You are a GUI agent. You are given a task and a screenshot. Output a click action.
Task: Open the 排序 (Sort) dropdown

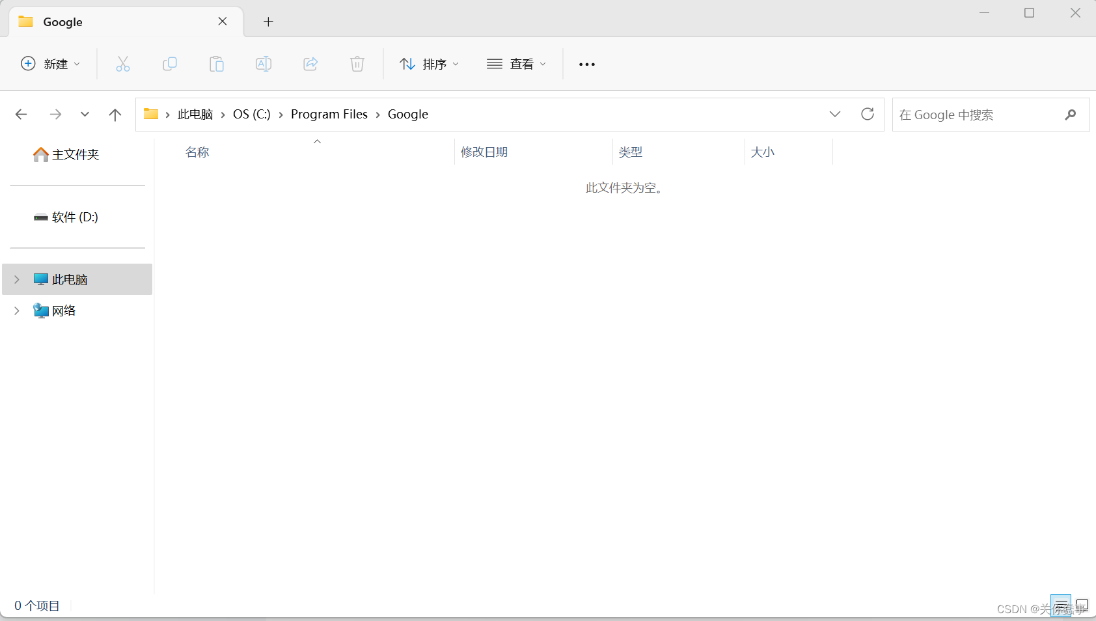[430, 64]
